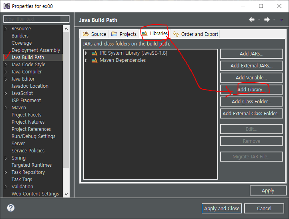Expand the Validation tree item

pos(6,187)
